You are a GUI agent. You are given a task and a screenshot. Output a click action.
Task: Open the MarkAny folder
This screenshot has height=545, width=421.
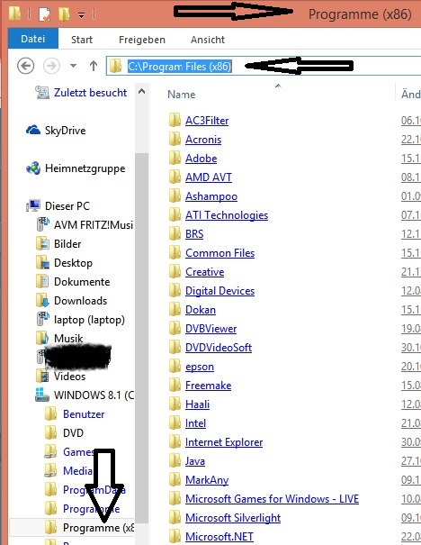(x=207, y=479)
